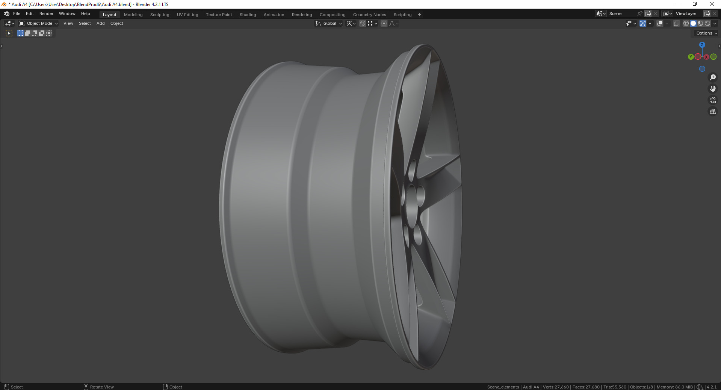Switch to the Geometry Nodes workspace

[x=369, y=15]
